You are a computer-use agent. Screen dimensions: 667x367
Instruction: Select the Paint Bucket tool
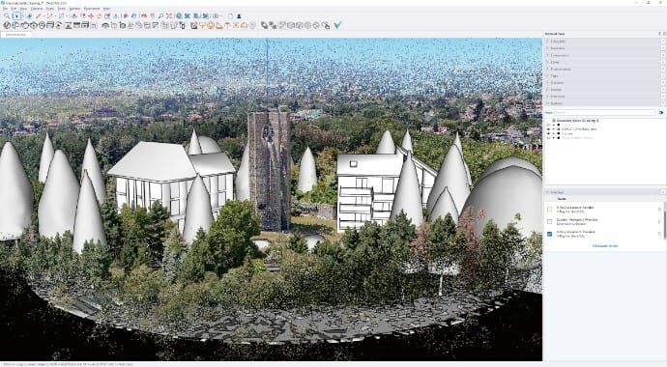click(134, 16)
